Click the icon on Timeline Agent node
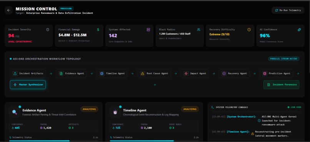The height and width of the screenshot is (142, 310). [x=102, y=74]
